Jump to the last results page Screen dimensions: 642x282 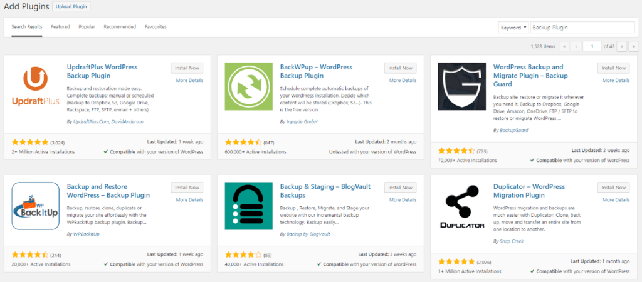[634, 46]
